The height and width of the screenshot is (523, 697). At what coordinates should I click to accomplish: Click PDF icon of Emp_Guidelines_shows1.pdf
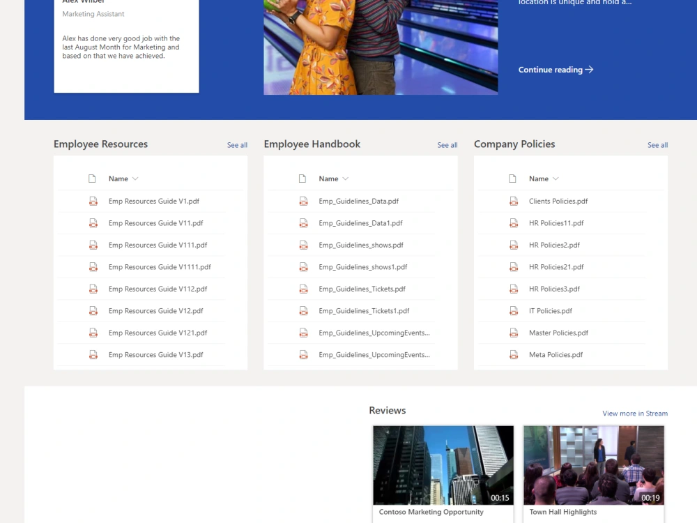303,267
